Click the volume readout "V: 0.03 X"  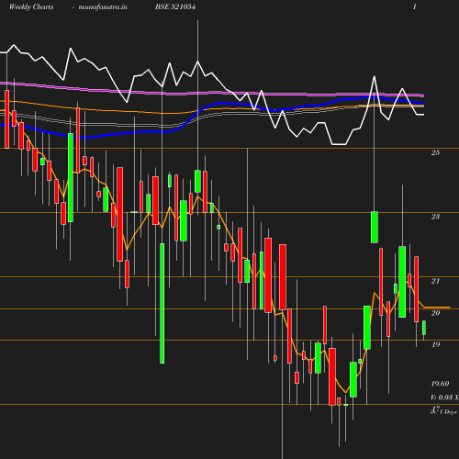(x=444, y=397)
